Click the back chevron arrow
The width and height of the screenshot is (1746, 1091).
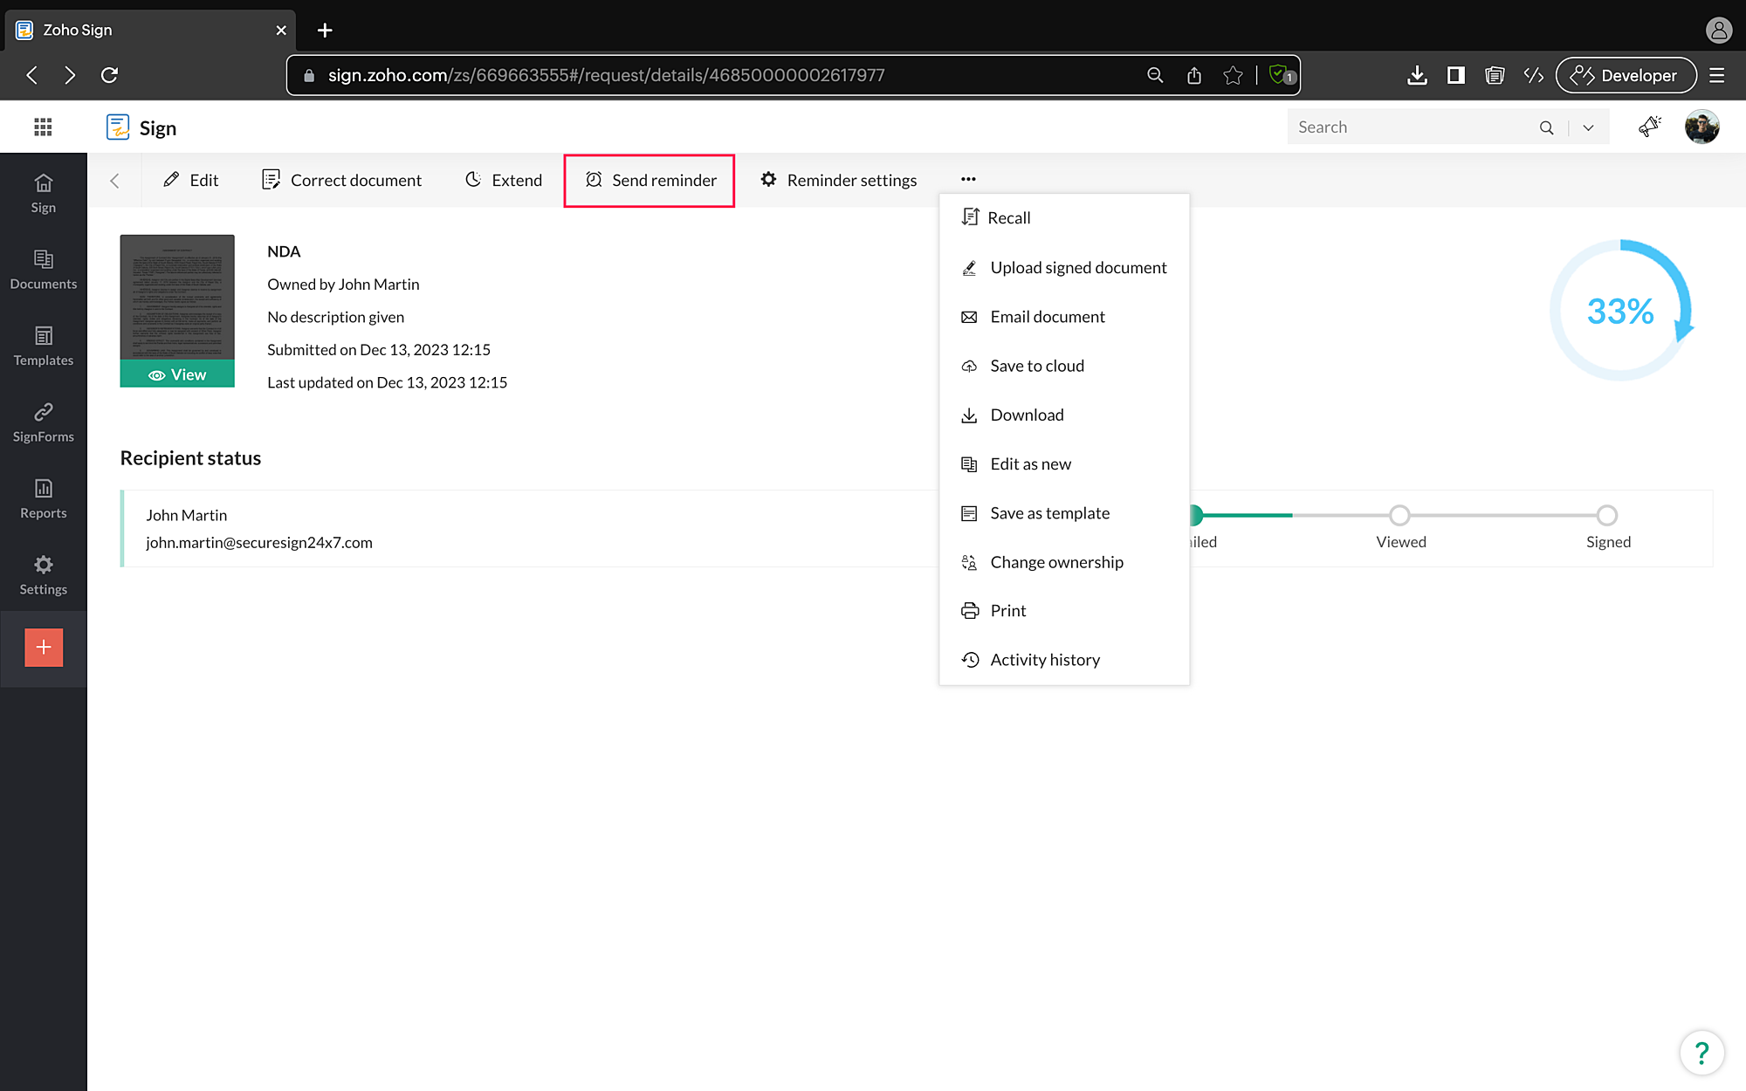click(x=114, y=181)
